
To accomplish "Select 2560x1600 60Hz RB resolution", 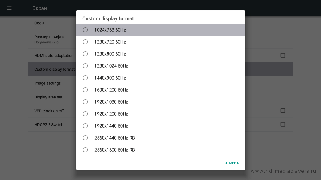I will (x=160, y=150).
